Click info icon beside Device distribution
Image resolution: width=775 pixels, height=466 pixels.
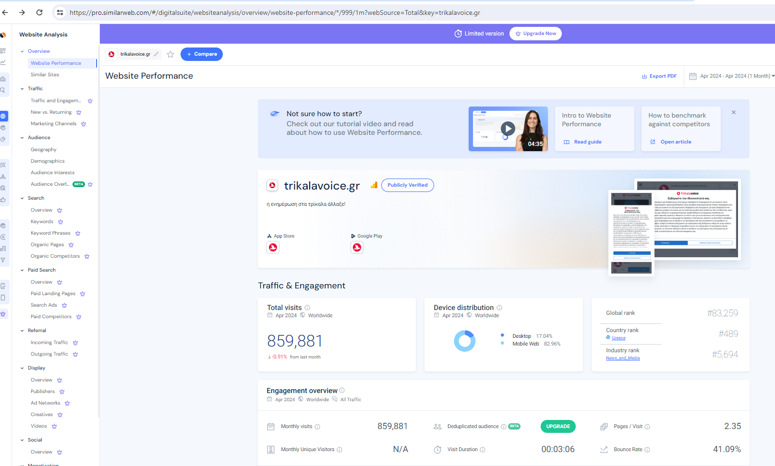(x=499, y=308)
